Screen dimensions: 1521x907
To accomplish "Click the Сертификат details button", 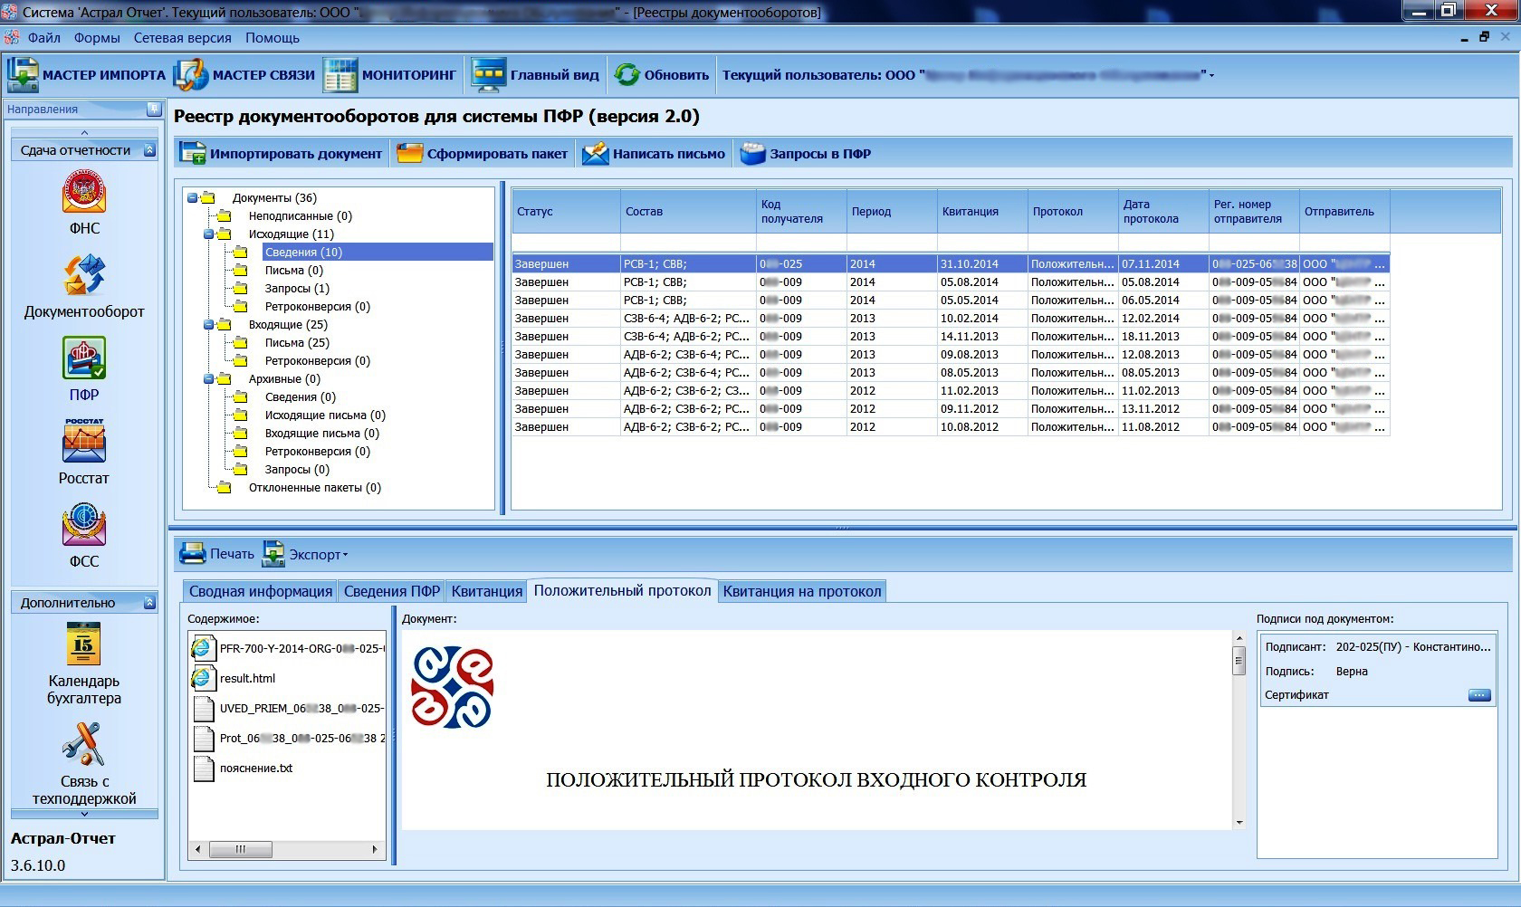I will point(1479,695).
